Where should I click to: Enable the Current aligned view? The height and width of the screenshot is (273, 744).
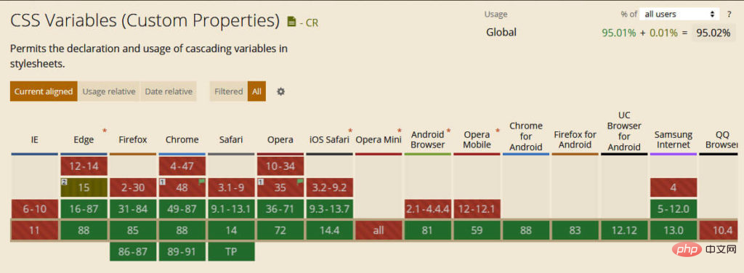[43, 91]
